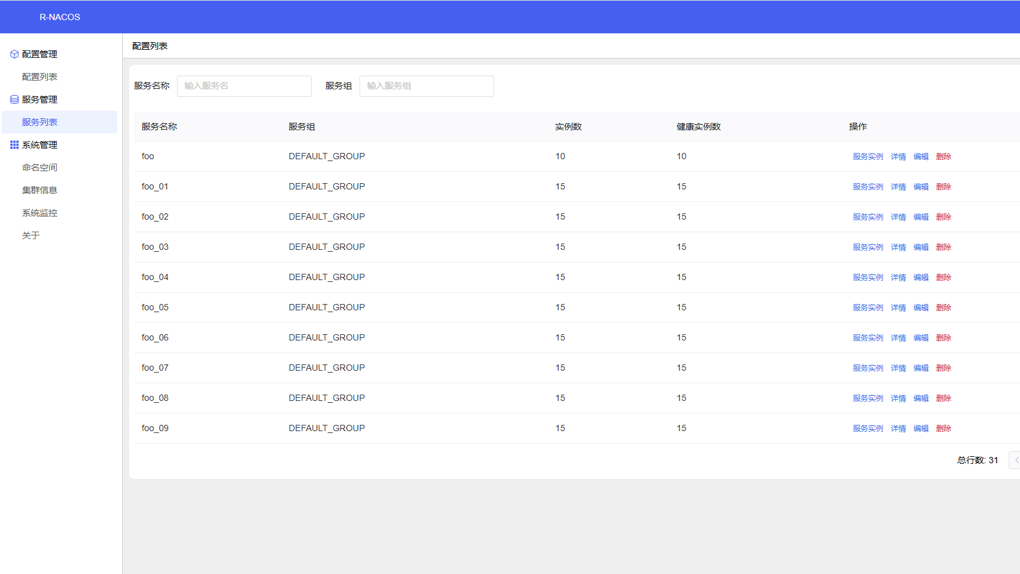Viewport: 1020px width, 574px height.
Task: Collapse the 服务管理 menu group
Action: tap(40, 99)
